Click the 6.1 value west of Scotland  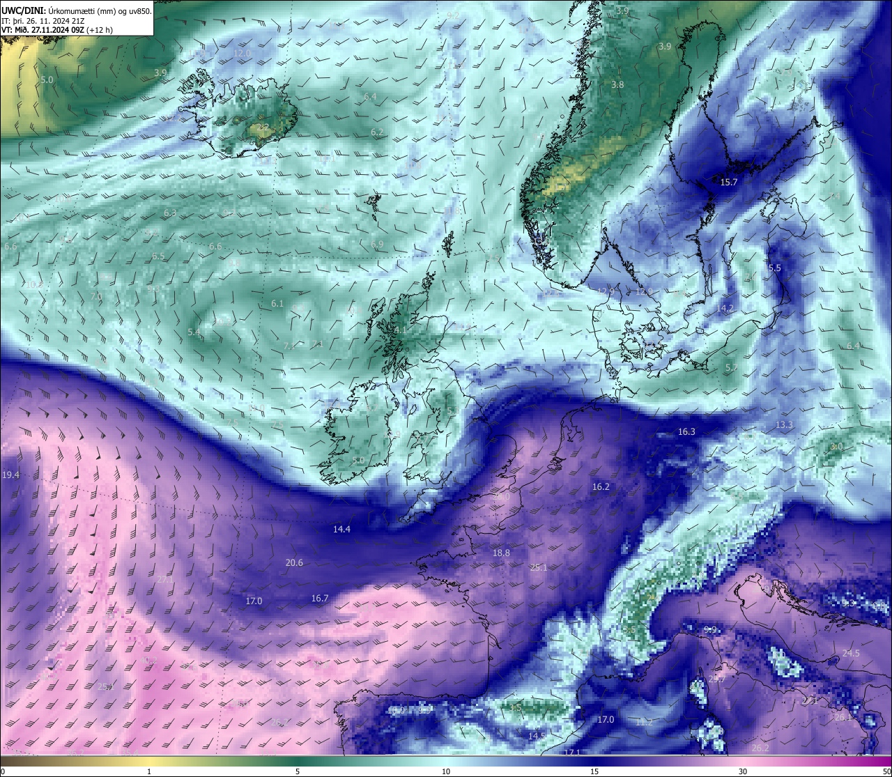277,304
